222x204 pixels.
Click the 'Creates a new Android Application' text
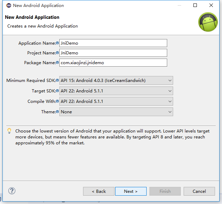(x=43, y=26)
